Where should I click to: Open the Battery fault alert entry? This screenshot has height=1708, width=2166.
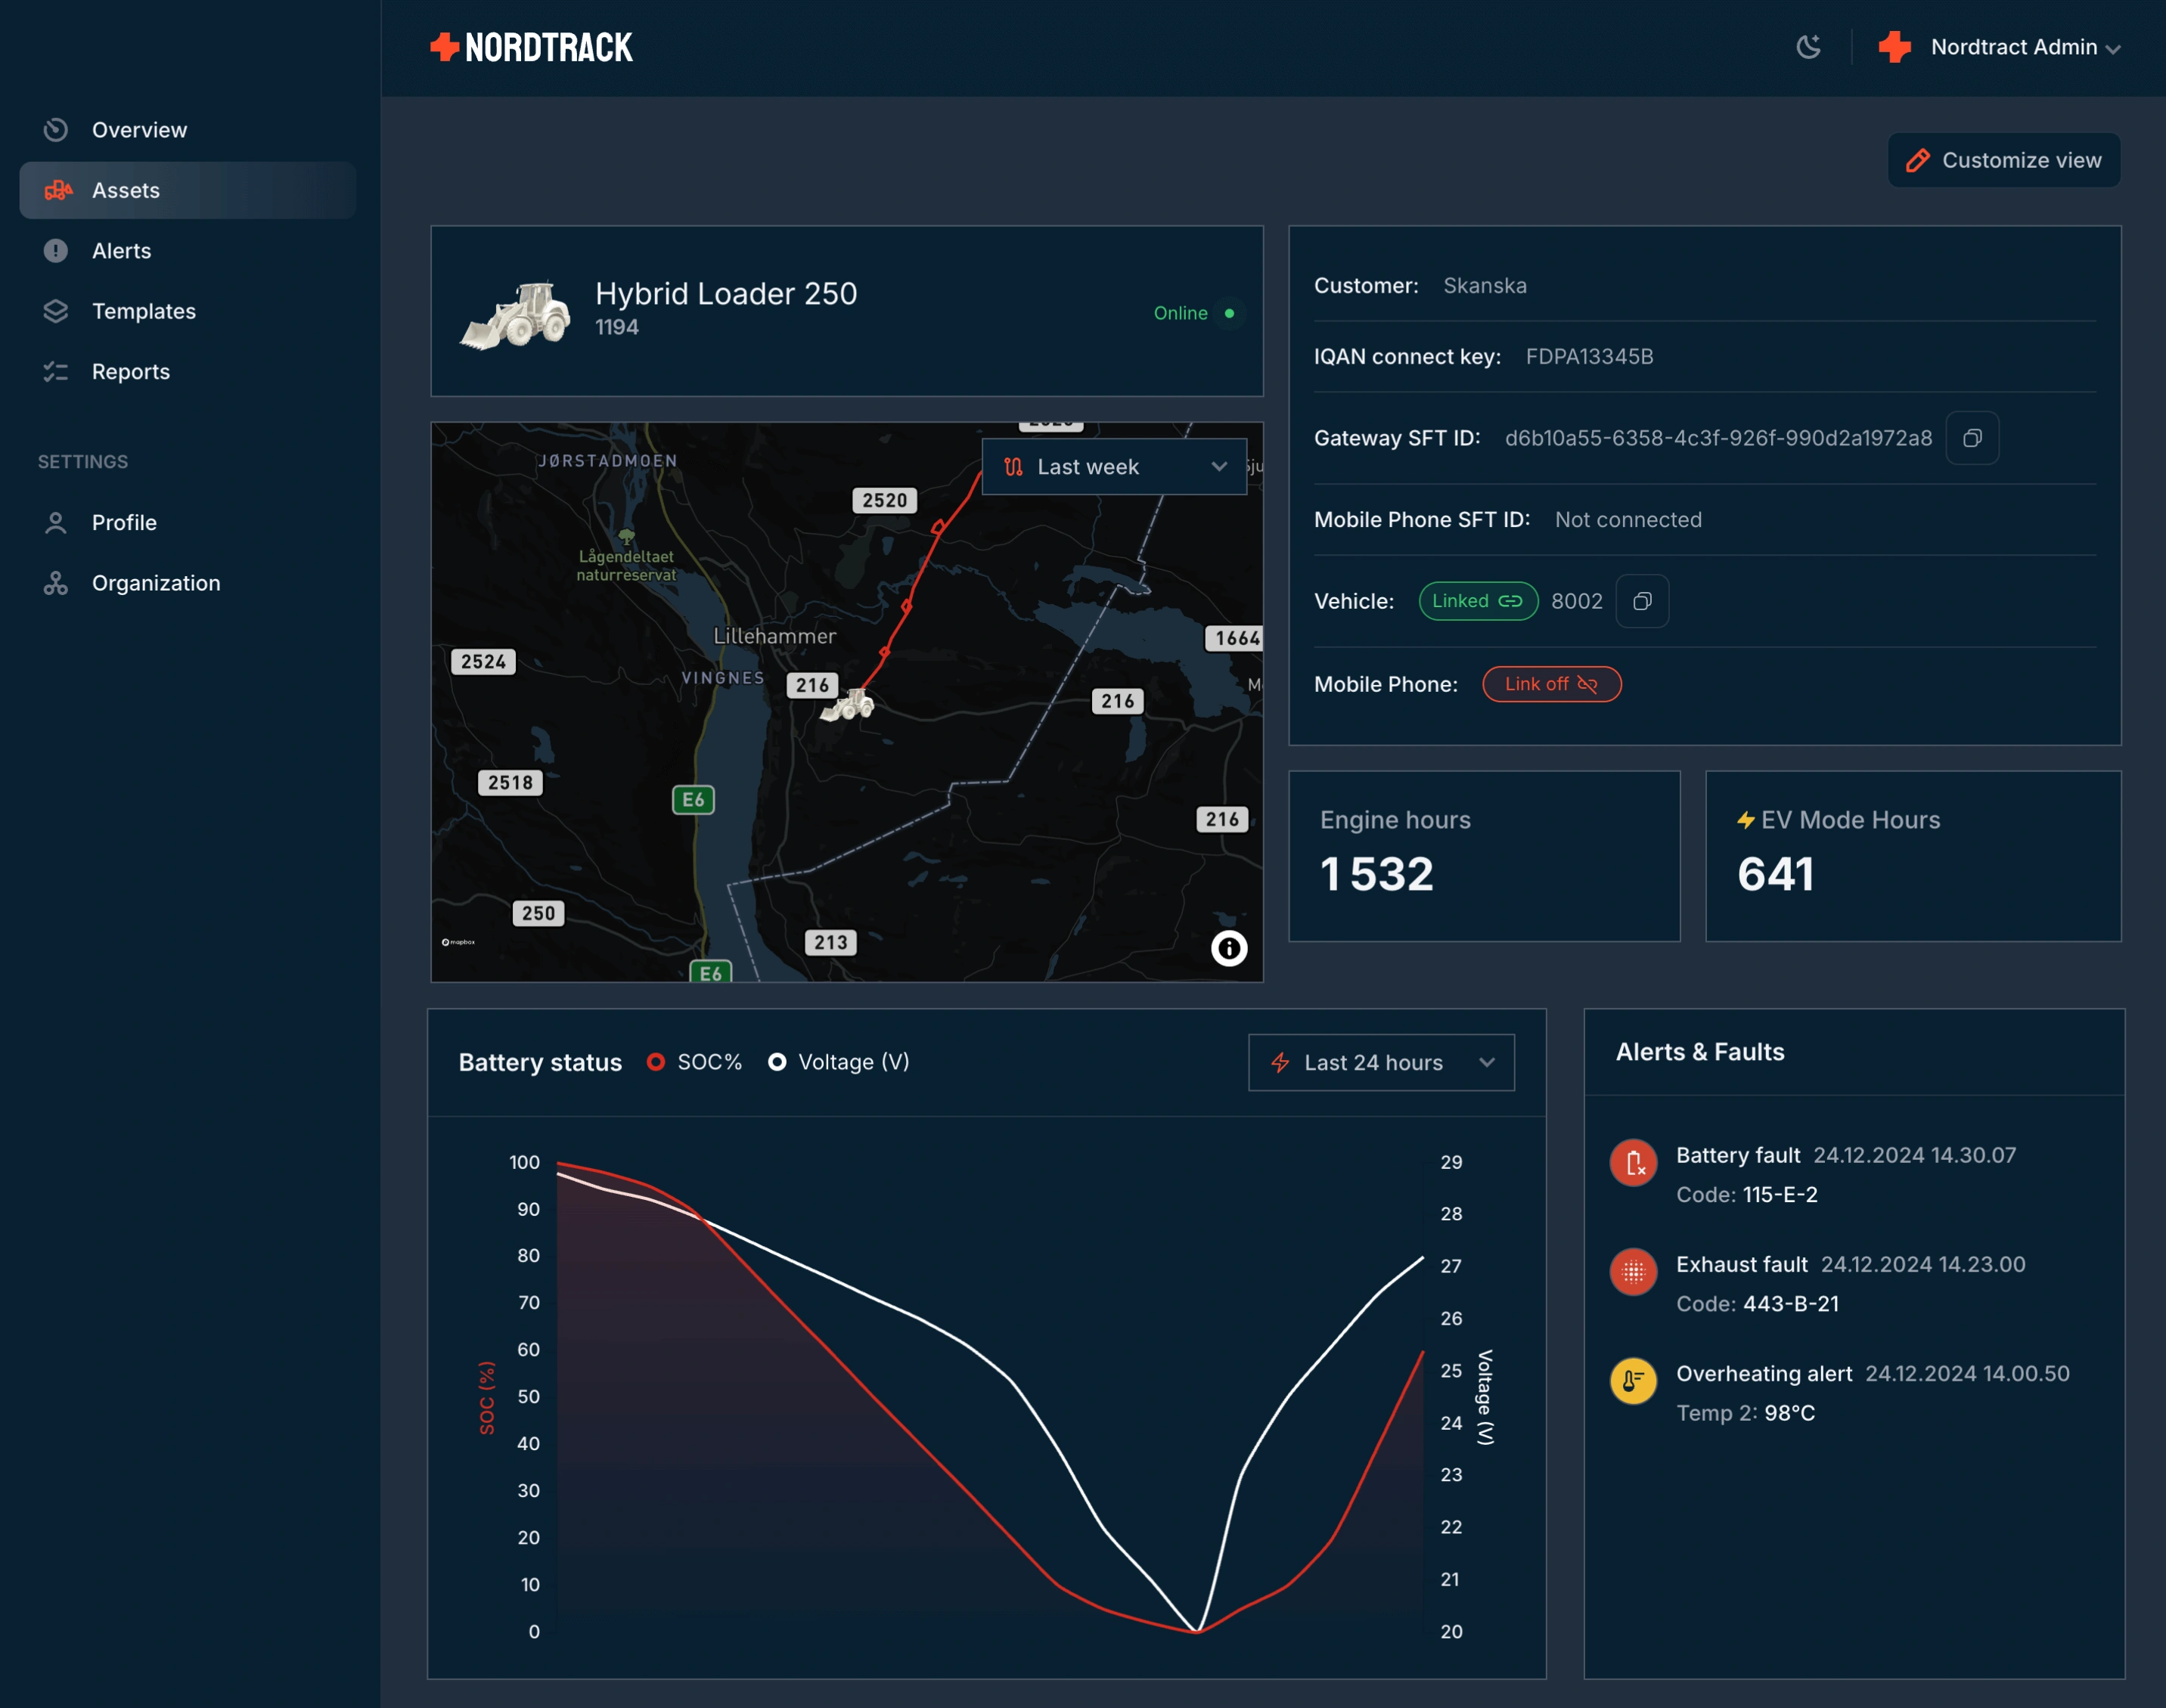[1813, 1174]
